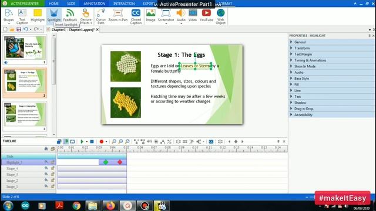
Task: Zoom out on the timeline
Action: pyautogui.click(x=121, y=141)
